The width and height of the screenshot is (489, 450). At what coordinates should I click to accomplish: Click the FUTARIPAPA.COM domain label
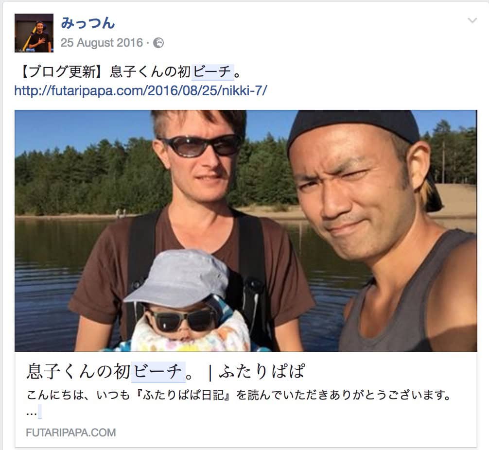click(71, 433)
